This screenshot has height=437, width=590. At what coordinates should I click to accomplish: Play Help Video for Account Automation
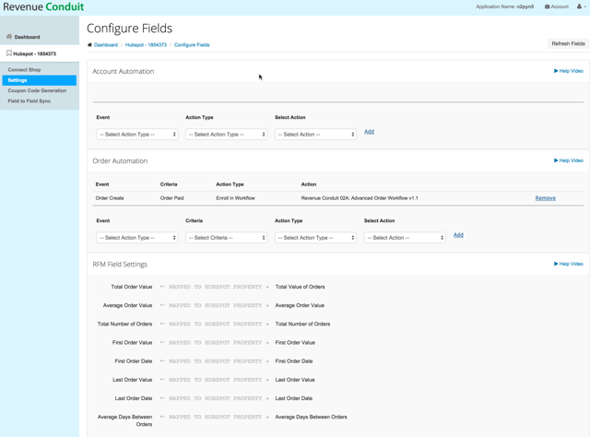[568, 71]
